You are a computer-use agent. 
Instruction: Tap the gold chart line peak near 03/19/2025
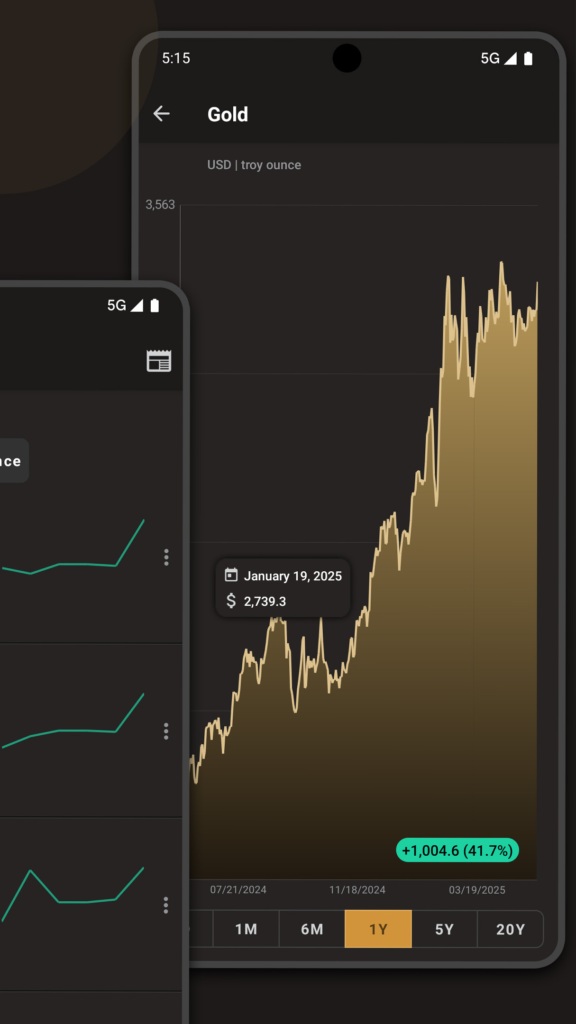501,263
